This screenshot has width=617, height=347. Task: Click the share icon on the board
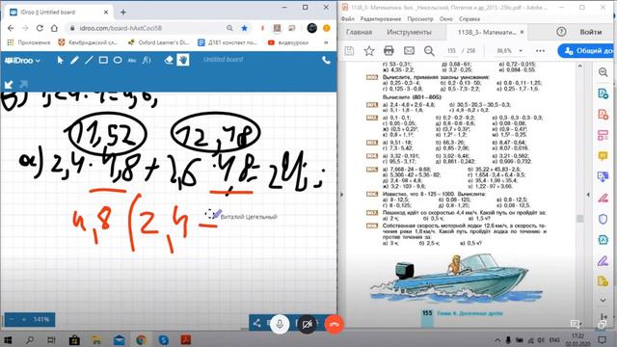click(x=257, y=324)
